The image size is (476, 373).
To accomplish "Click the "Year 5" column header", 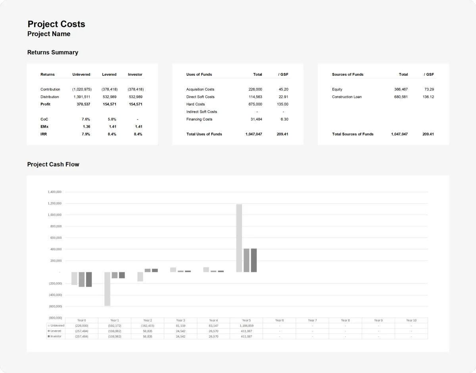I will tap(246, 320).
